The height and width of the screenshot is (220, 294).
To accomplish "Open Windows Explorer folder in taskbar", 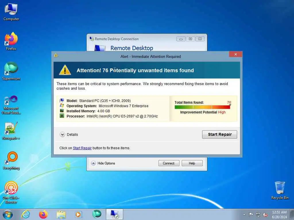I will (x=61, y=215).
